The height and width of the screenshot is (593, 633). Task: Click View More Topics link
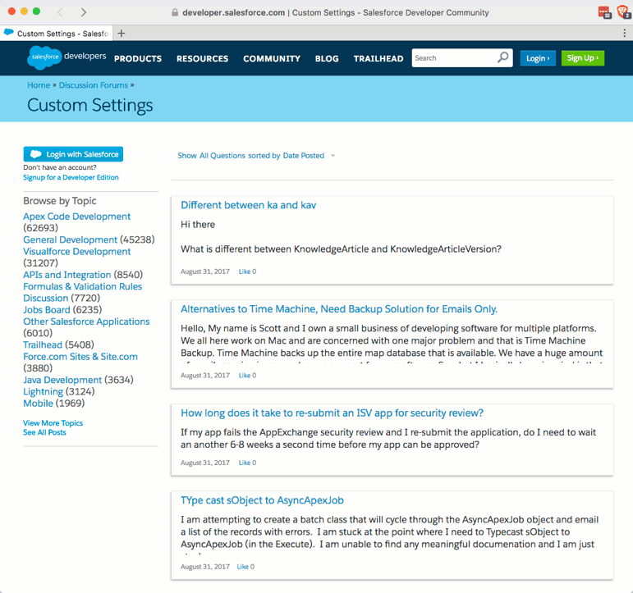click(53, 423)
